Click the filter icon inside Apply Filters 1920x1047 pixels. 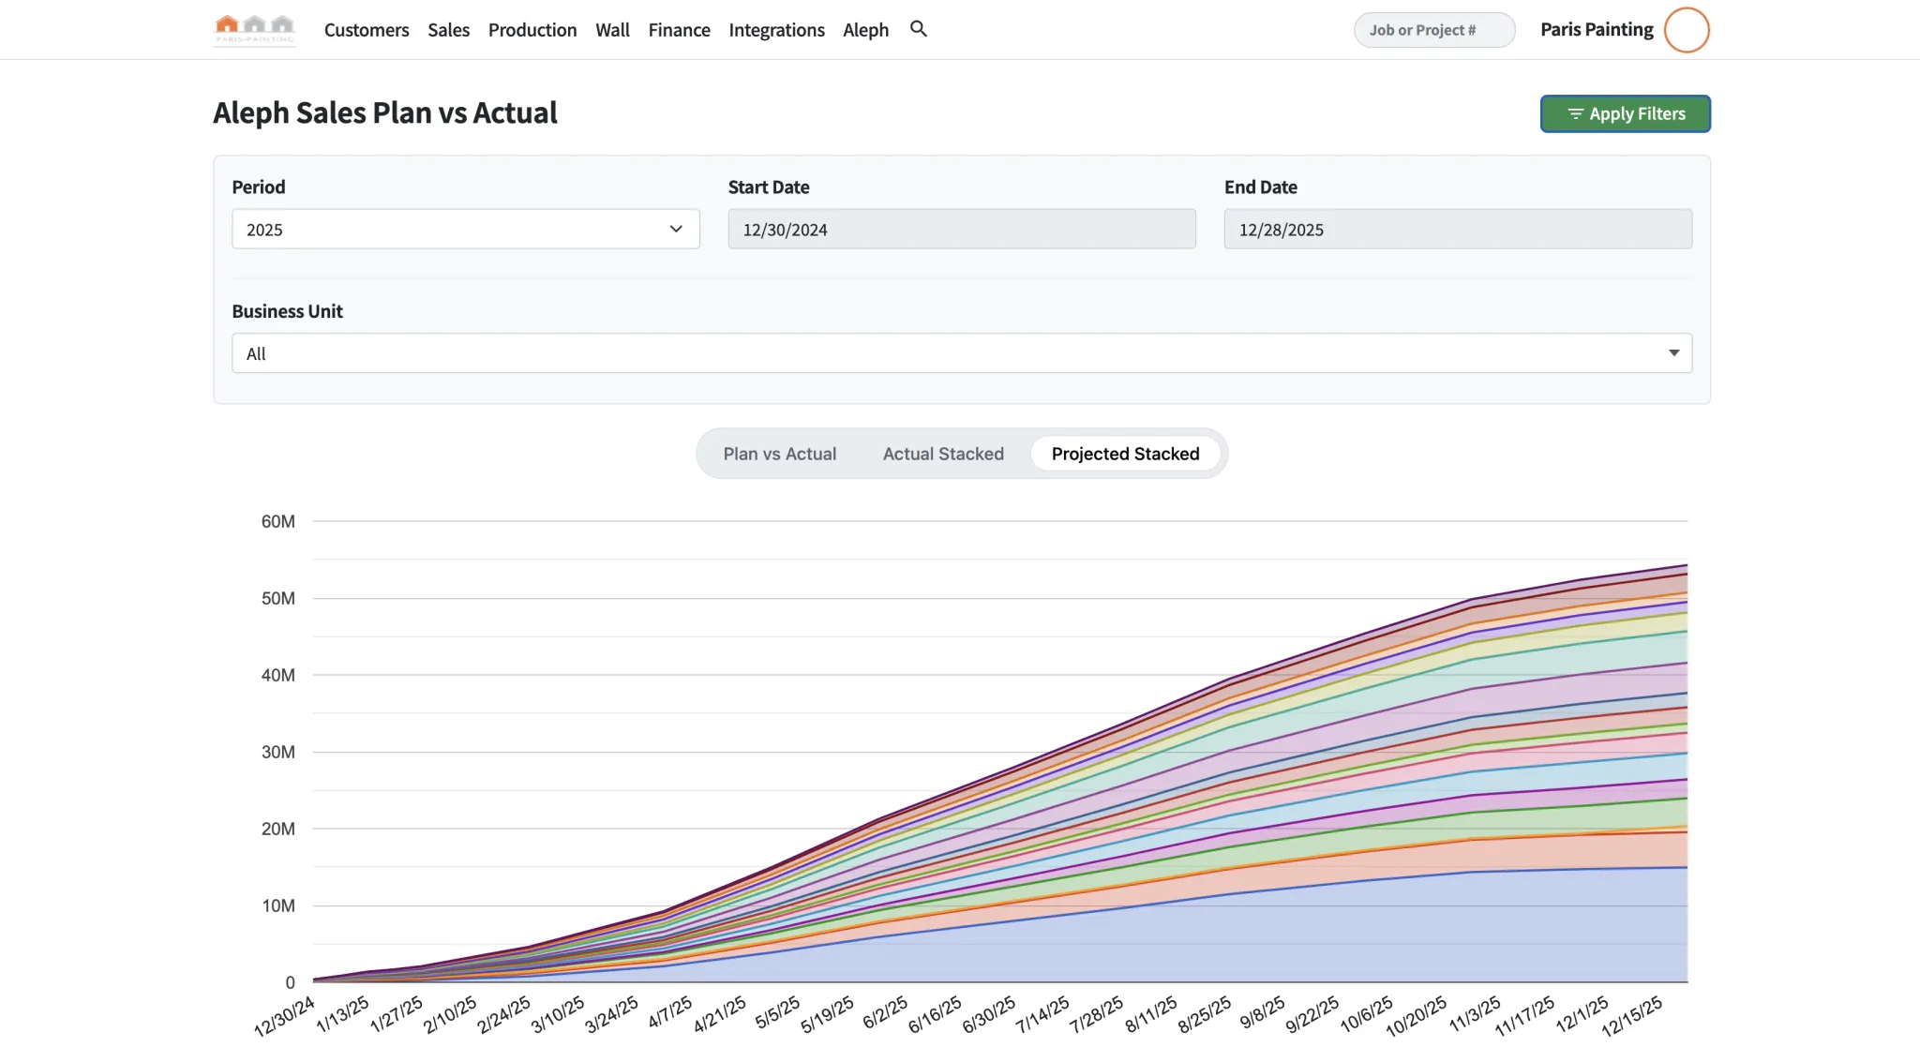(x=1576, y=113)
